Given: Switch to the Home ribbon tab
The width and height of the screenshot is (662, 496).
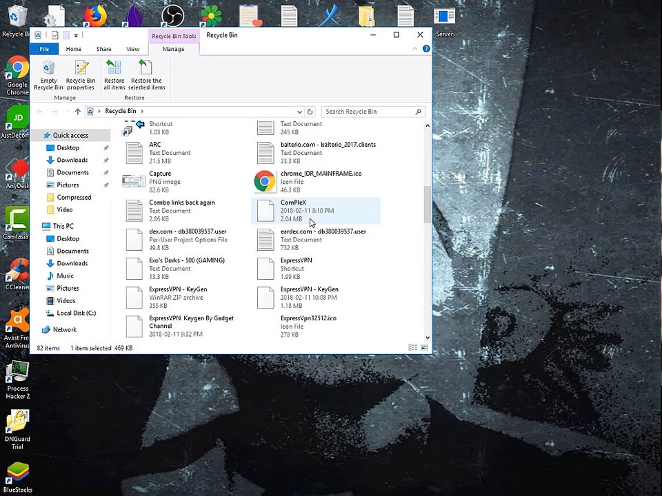Looking at the screenshot, I should (x=74, y=49).
